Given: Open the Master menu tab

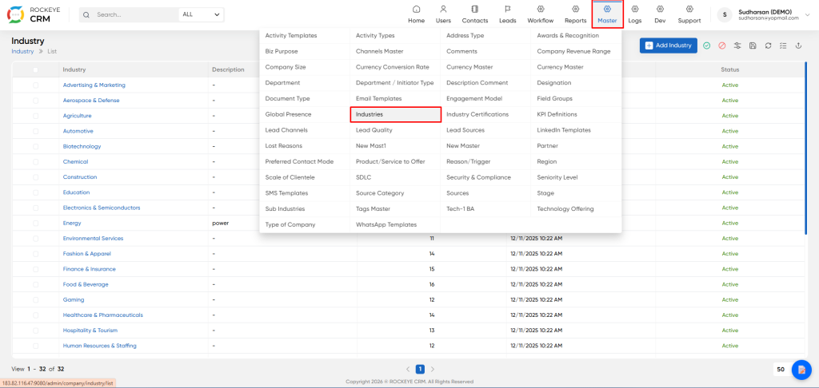Looking at the screenshot, I should (608, 14).
